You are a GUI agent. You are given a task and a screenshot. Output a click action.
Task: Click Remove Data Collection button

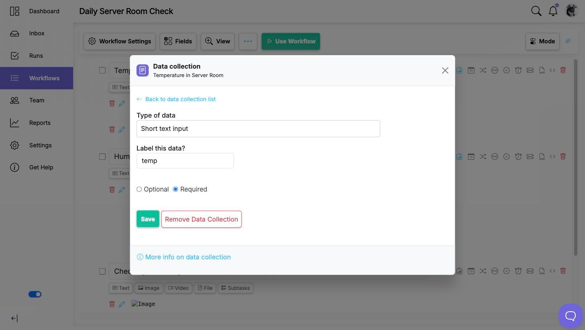click(201, 219)
